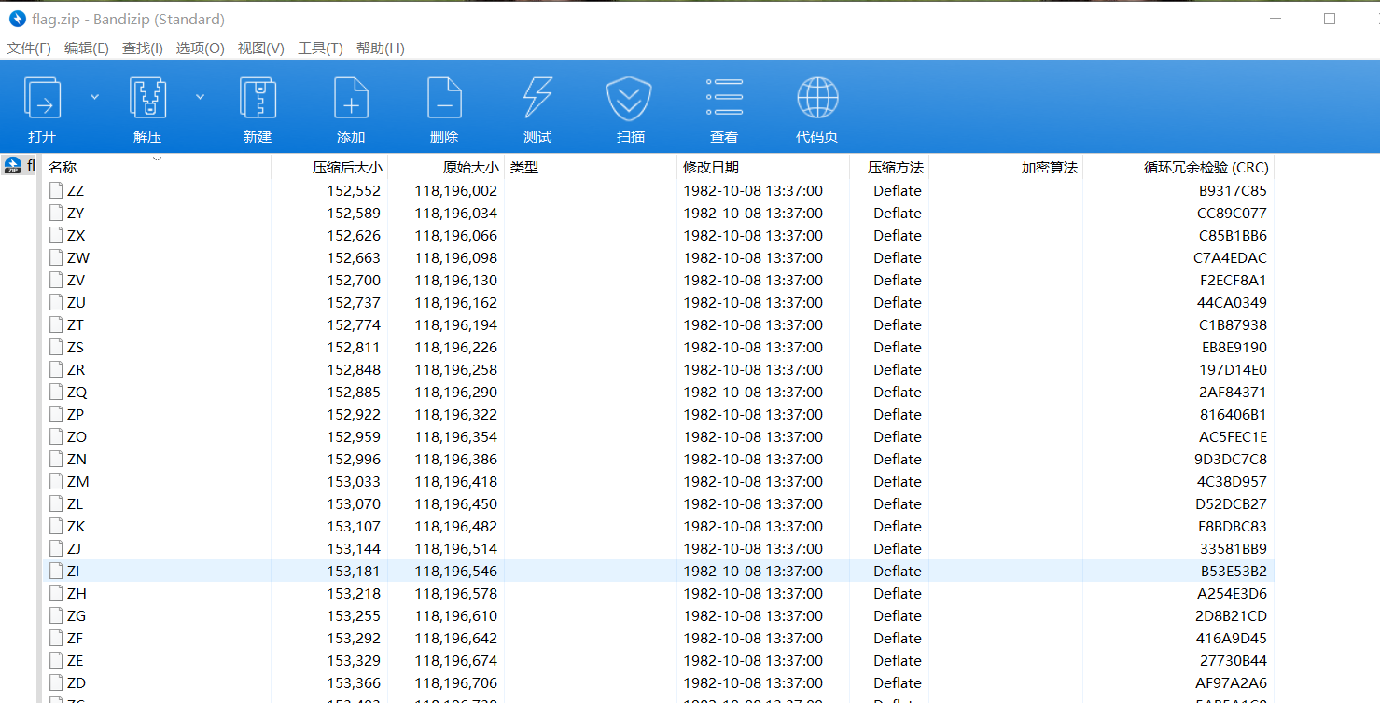
Task: Click the View (查看) list icon
Action: (724, 97)
